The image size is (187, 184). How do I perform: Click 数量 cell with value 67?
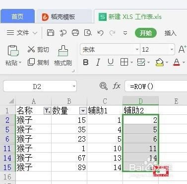point(69,158)
